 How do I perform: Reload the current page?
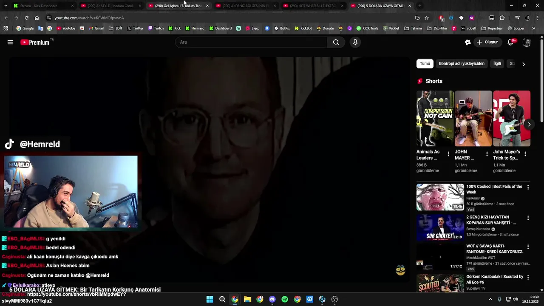point(26,18)
